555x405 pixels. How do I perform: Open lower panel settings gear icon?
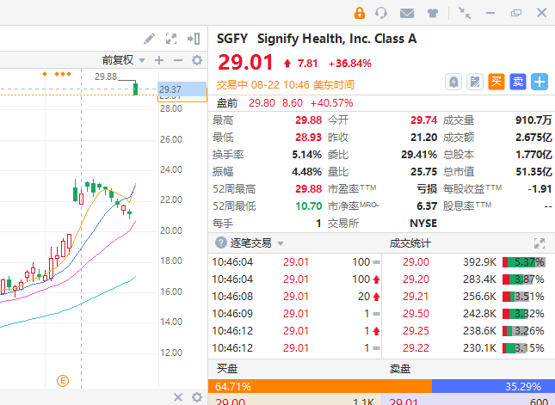pyautogui.click(x=197, y=397)
